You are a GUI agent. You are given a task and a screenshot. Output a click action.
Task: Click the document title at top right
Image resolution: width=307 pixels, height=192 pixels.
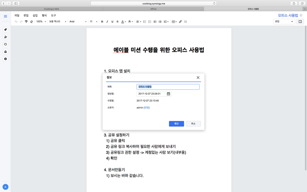pos(288,15)
